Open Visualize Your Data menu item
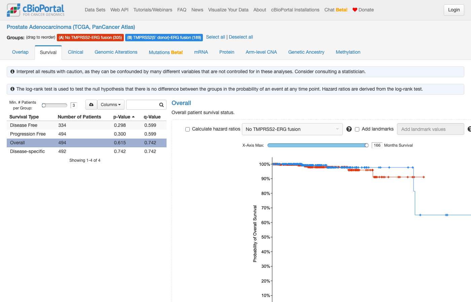 [x=228, y=10]
